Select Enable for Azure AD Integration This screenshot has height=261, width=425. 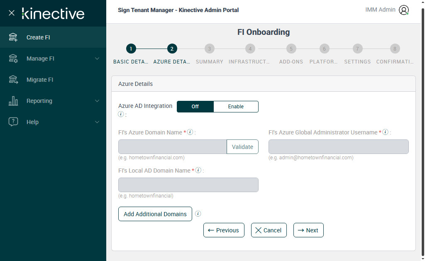(x=236, y=107)
